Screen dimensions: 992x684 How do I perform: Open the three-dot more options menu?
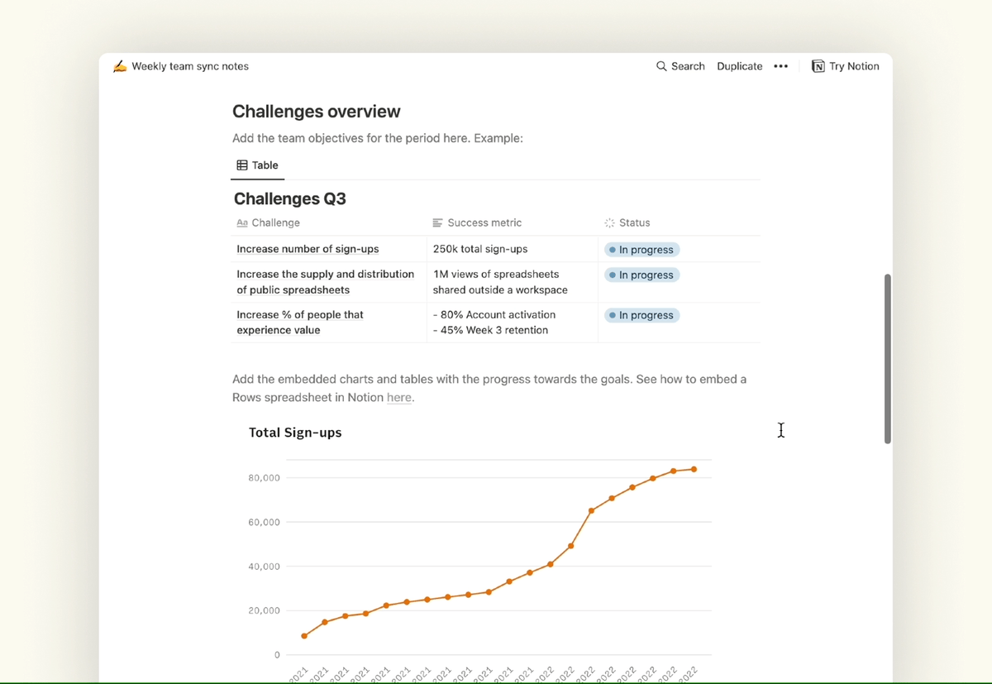coord(780,66)
